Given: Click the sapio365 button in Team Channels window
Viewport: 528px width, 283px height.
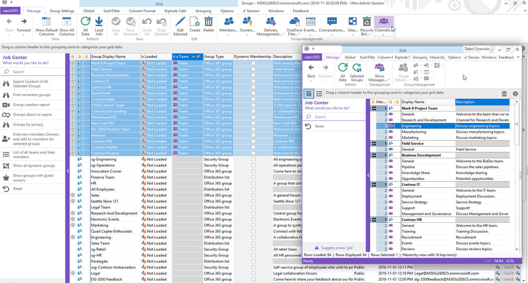Looking at the screenshot, I should pos(313,57).
